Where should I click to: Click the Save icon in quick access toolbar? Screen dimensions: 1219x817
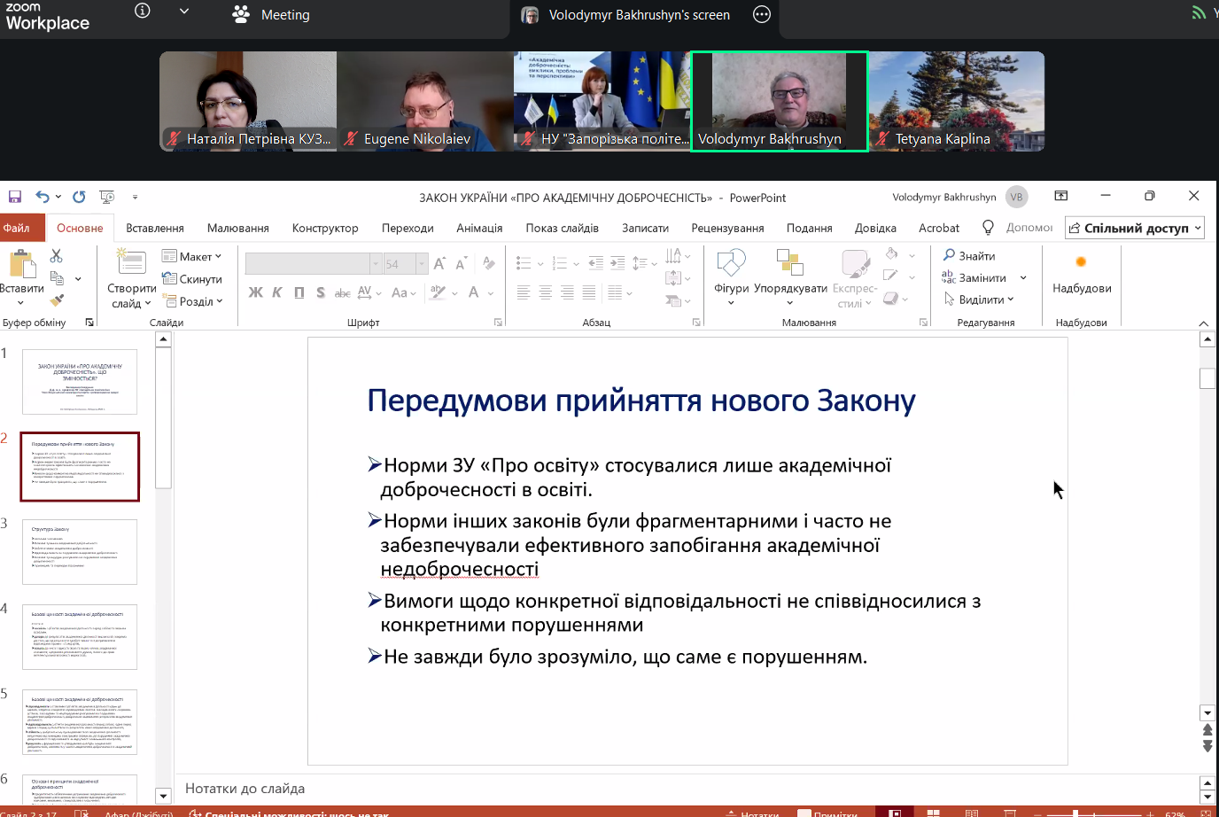pyautogui.click(x=15, y=197)
